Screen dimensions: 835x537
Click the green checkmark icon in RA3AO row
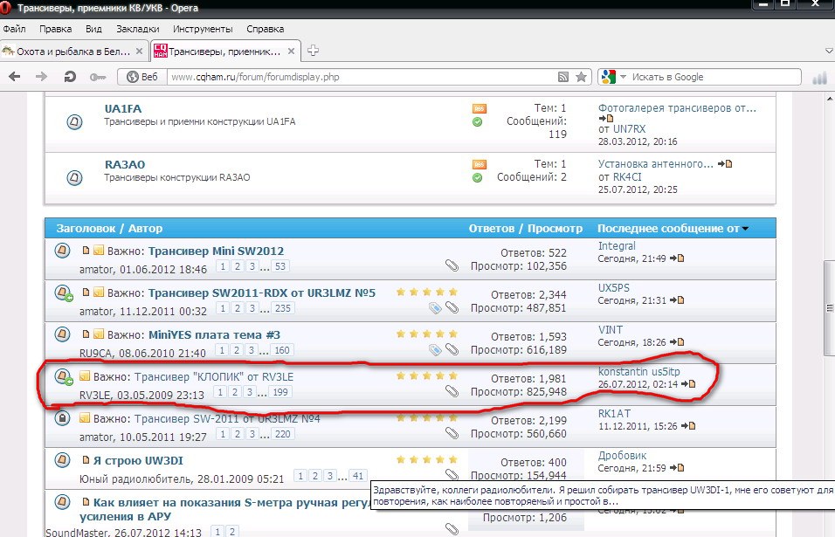pos(478,177)
